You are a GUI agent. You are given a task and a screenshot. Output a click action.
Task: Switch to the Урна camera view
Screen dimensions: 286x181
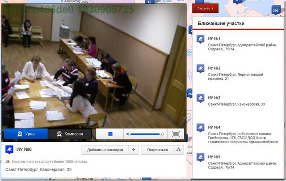point(26,134)
